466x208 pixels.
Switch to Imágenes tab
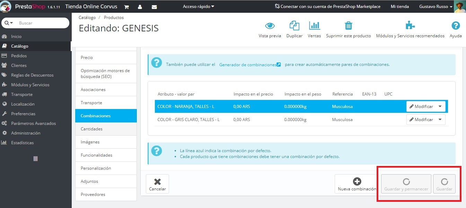(106, 142)
